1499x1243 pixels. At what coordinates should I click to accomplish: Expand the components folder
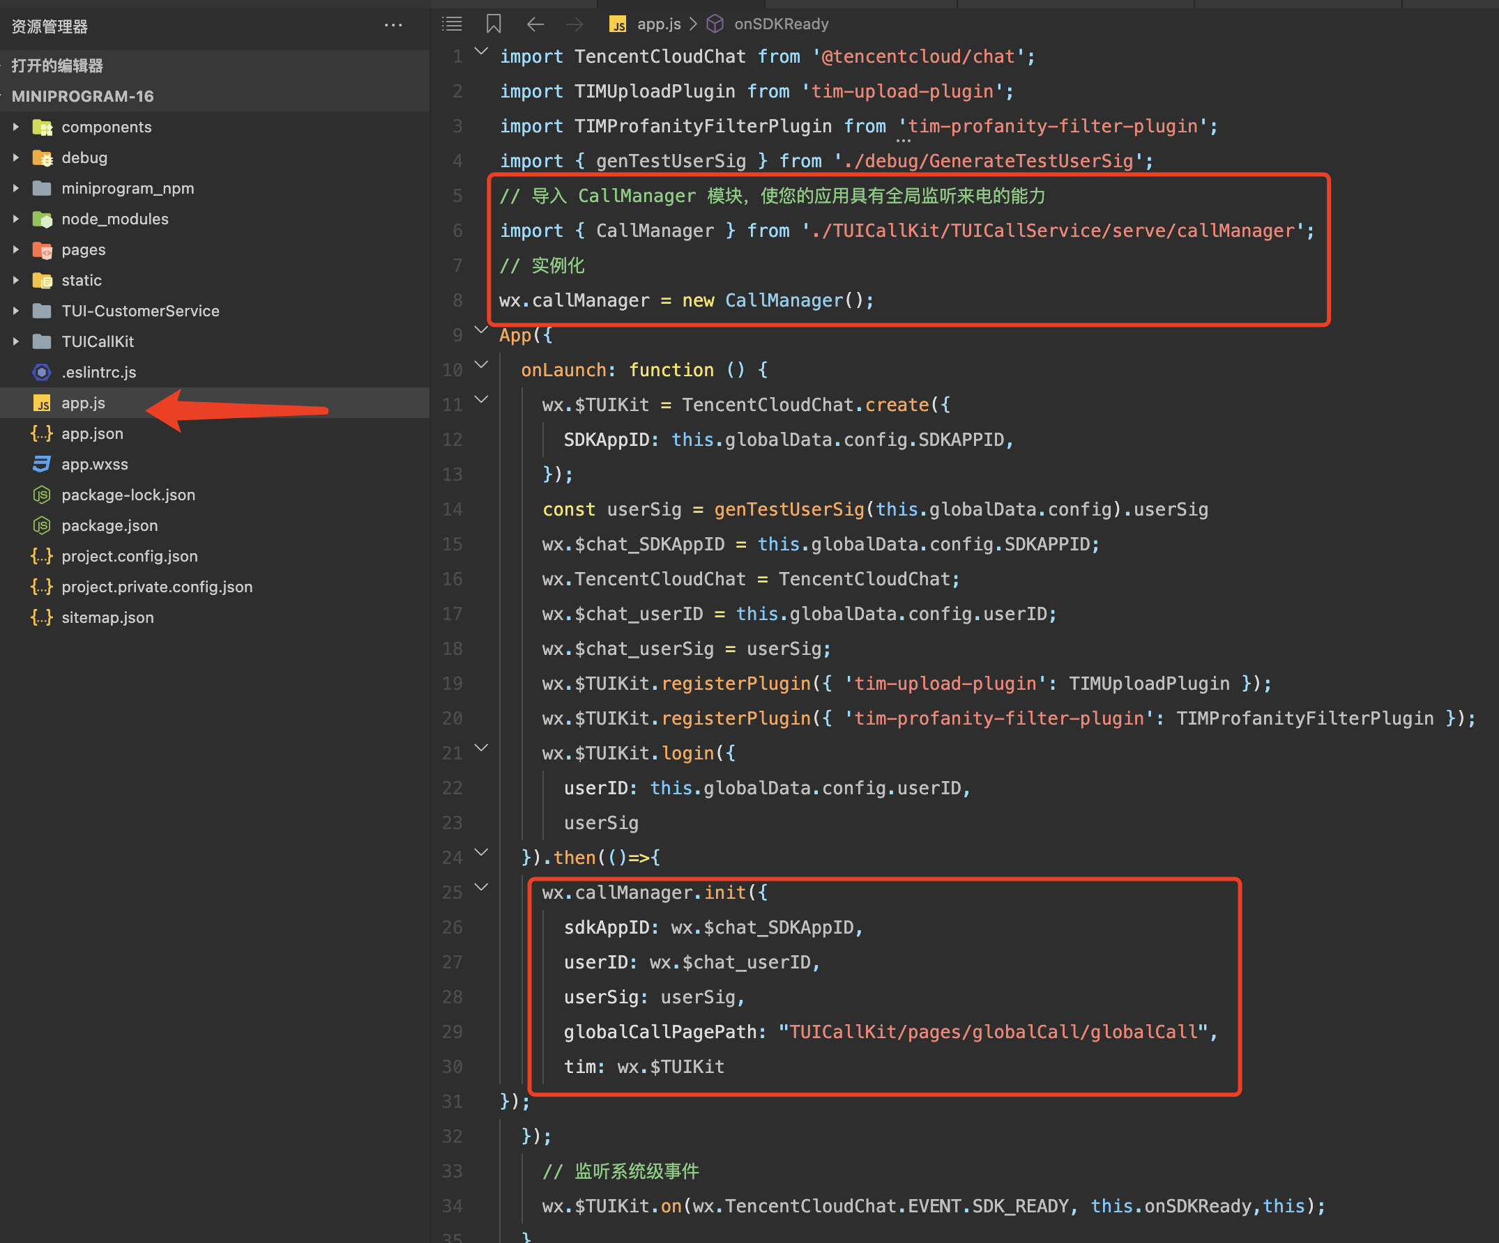click(16, 127)
